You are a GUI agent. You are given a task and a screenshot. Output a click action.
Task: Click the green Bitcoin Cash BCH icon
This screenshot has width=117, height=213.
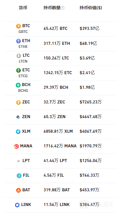tap(18, 85)
